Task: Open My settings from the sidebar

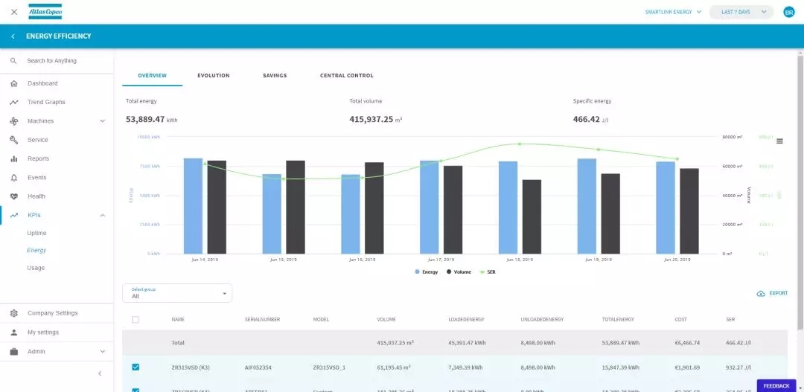Action: [x=43, y=332]
